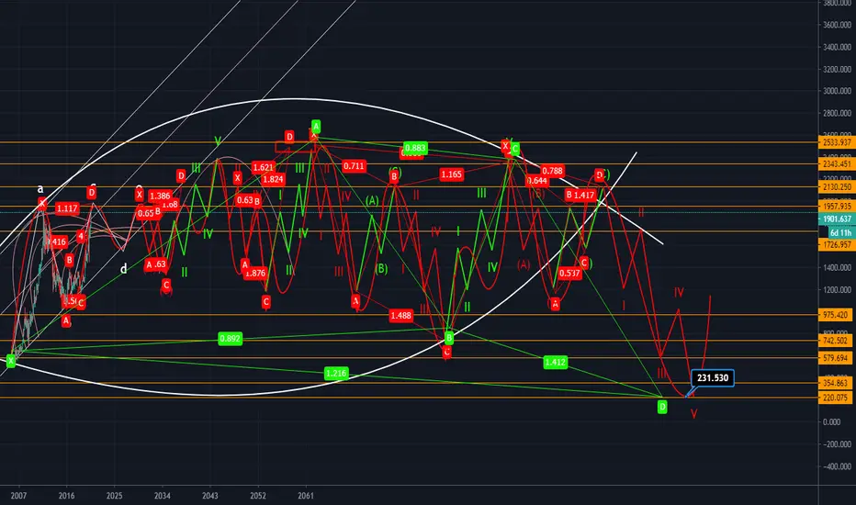Click the red 1.117 ratio label
856x505 pixels.
tap(67, 208)
